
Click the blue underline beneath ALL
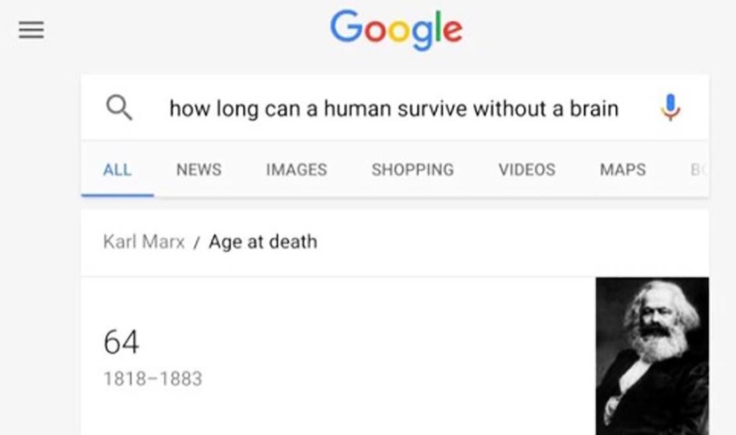[x=117, y=195]
